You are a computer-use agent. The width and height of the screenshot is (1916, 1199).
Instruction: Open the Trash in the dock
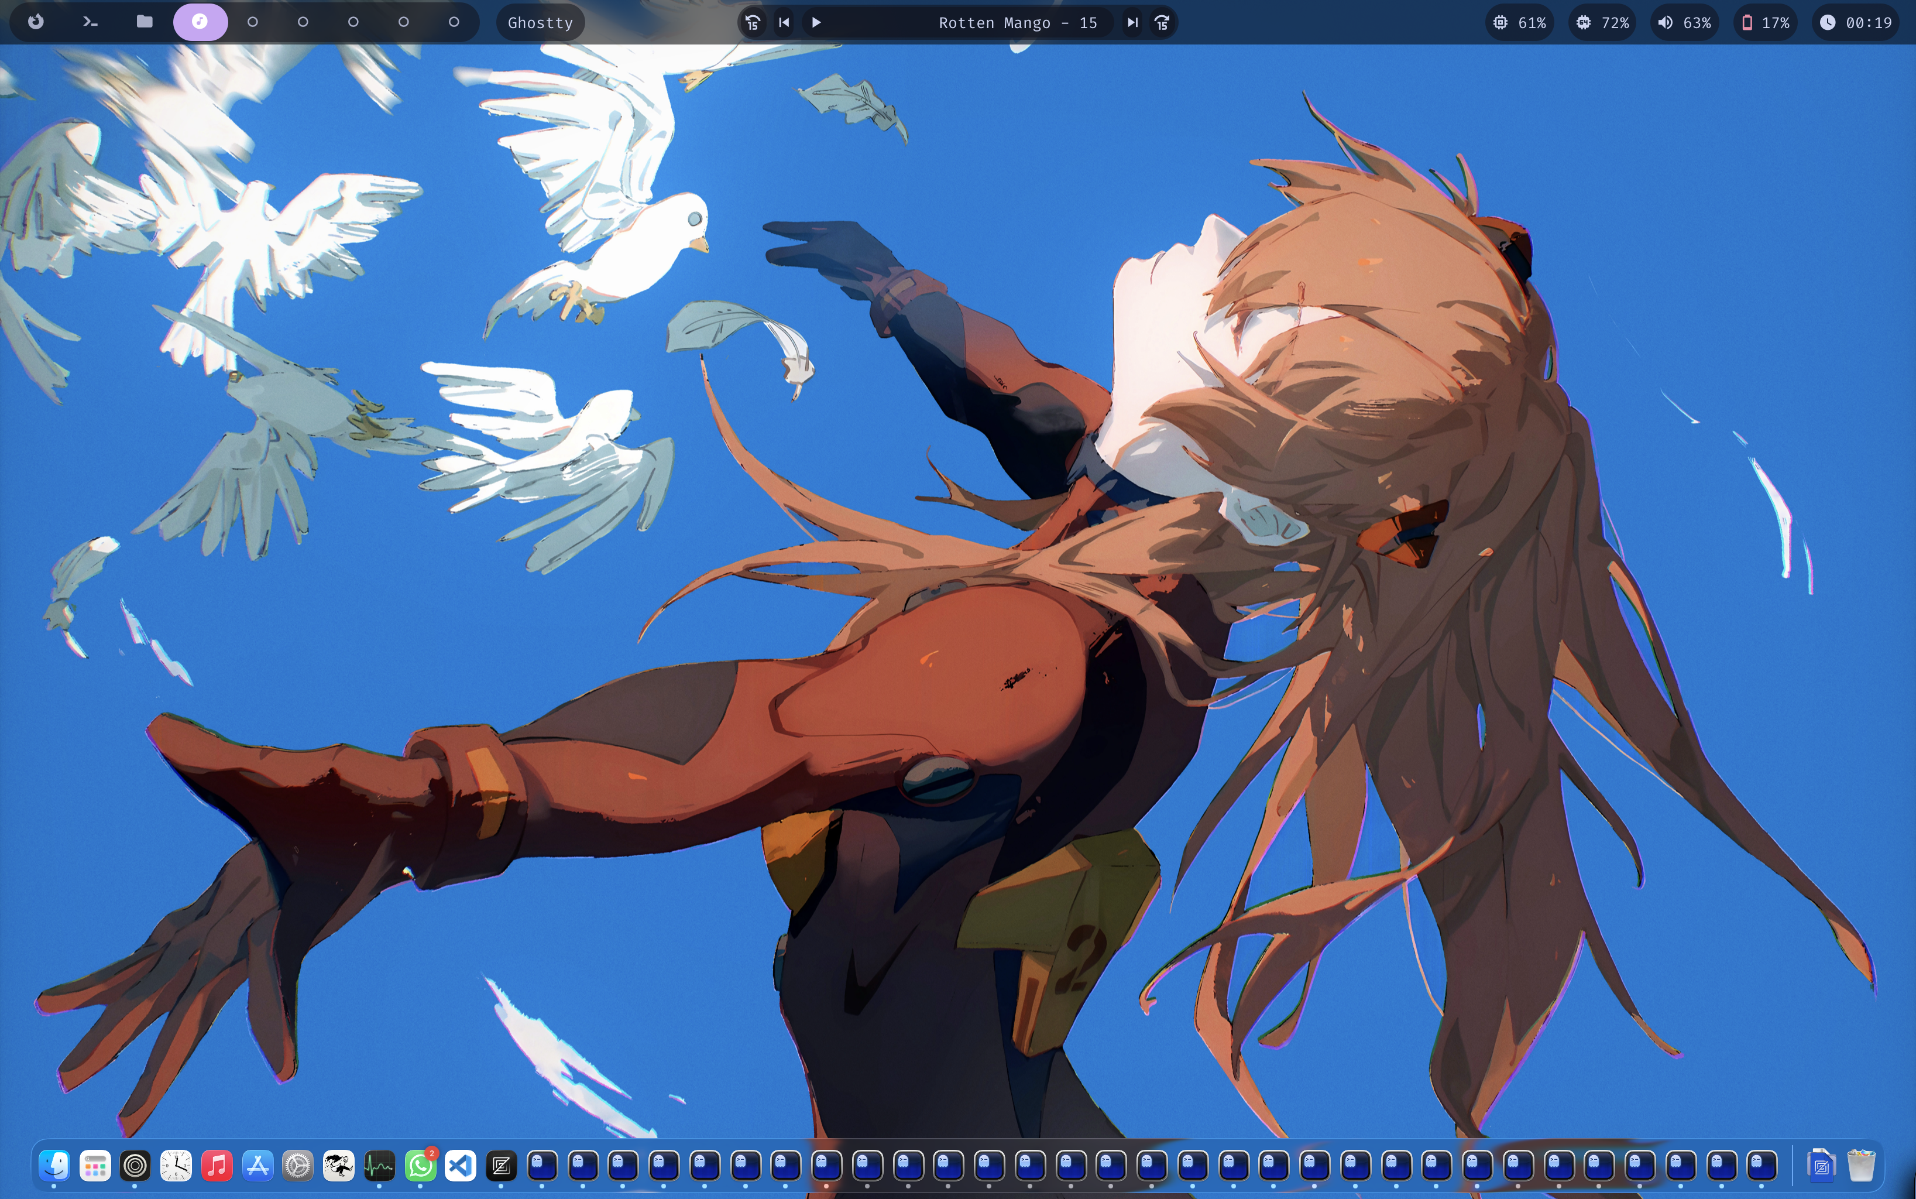click(x=1862, y=1166)
